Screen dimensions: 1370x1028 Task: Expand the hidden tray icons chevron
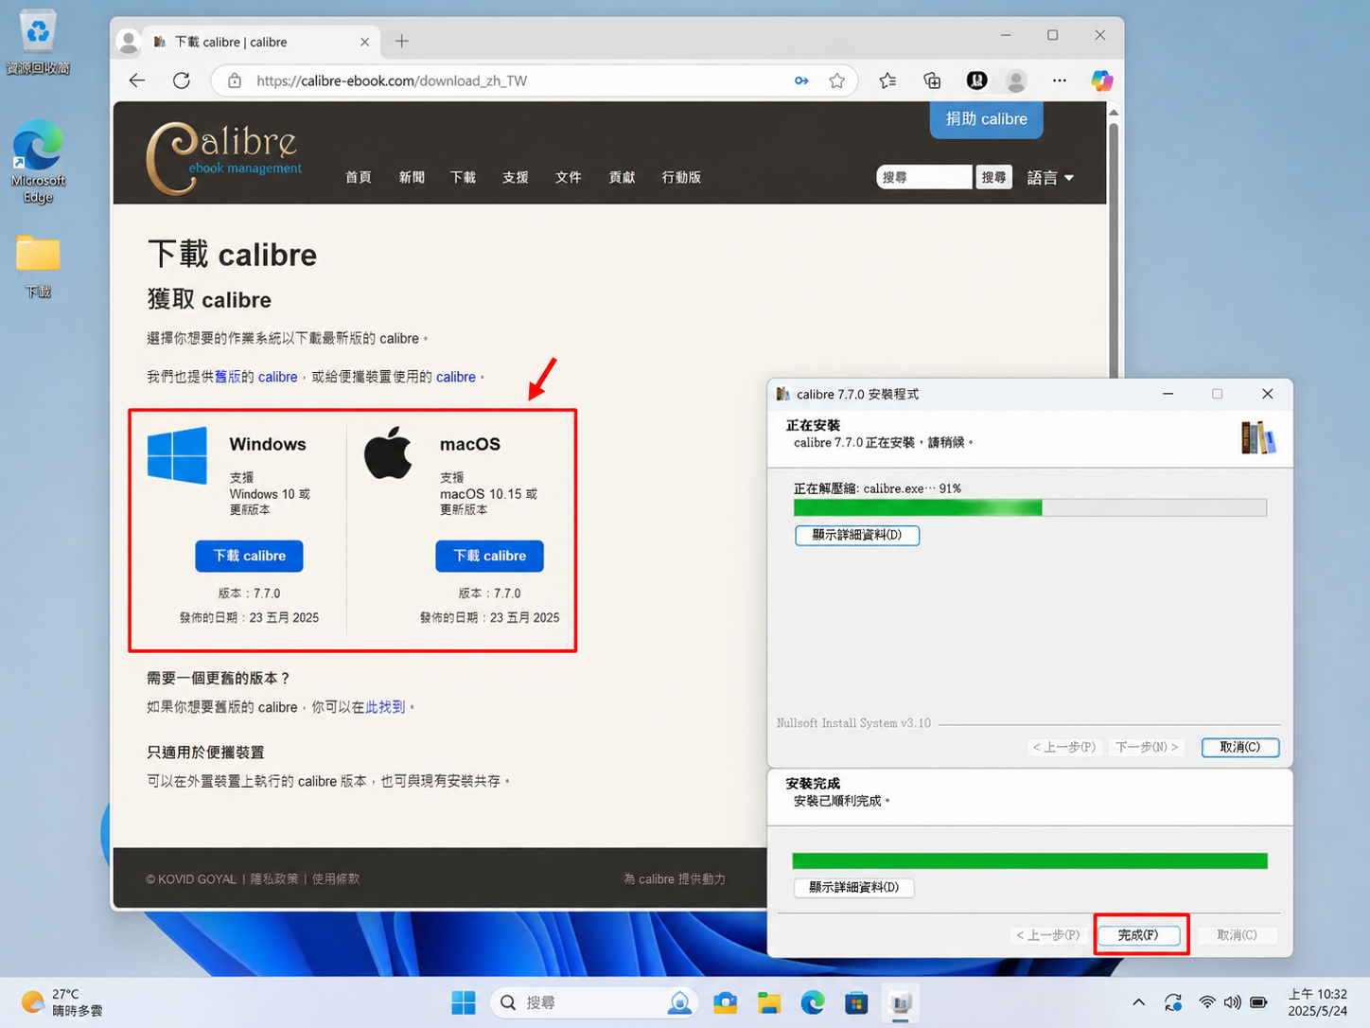coord(1138,1002)
